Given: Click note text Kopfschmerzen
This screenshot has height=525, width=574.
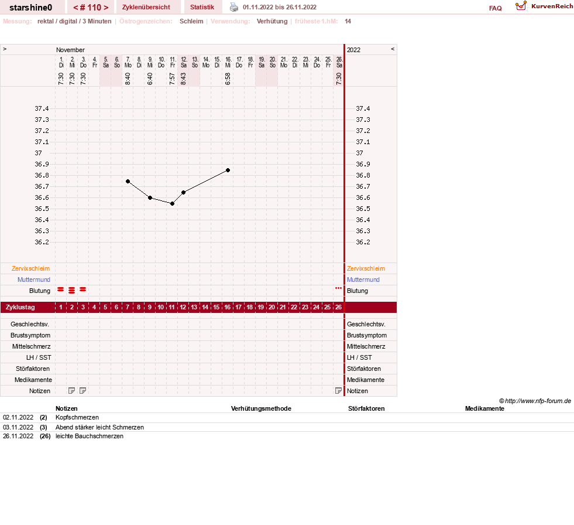Looking at the screenshot, I should (77, 417).
